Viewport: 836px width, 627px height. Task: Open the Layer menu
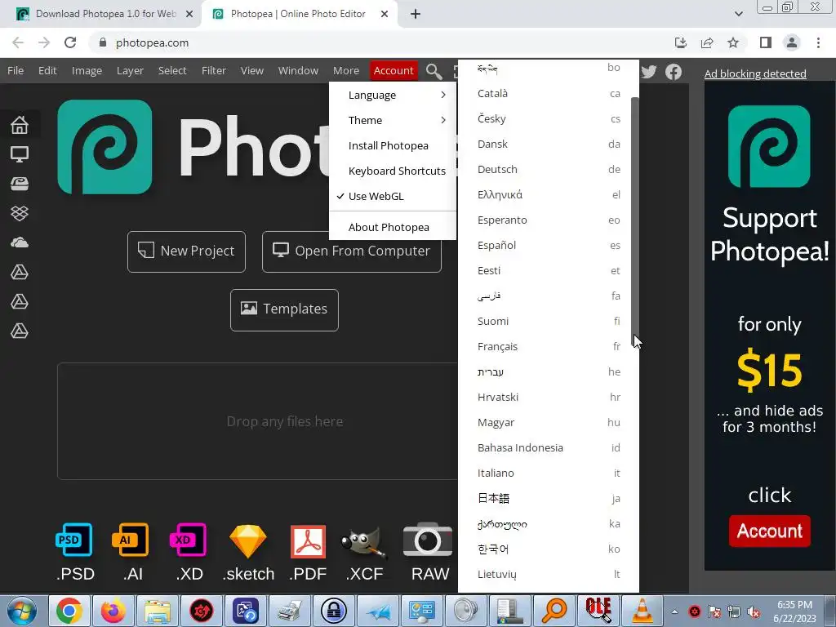pos(130,70)
